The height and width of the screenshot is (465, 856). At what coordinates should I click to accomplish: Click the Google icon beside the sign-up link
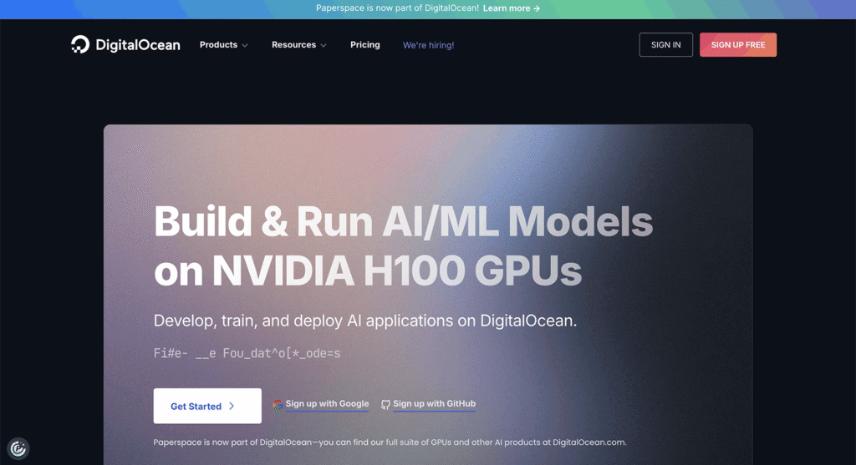click(x=278, y=405)
